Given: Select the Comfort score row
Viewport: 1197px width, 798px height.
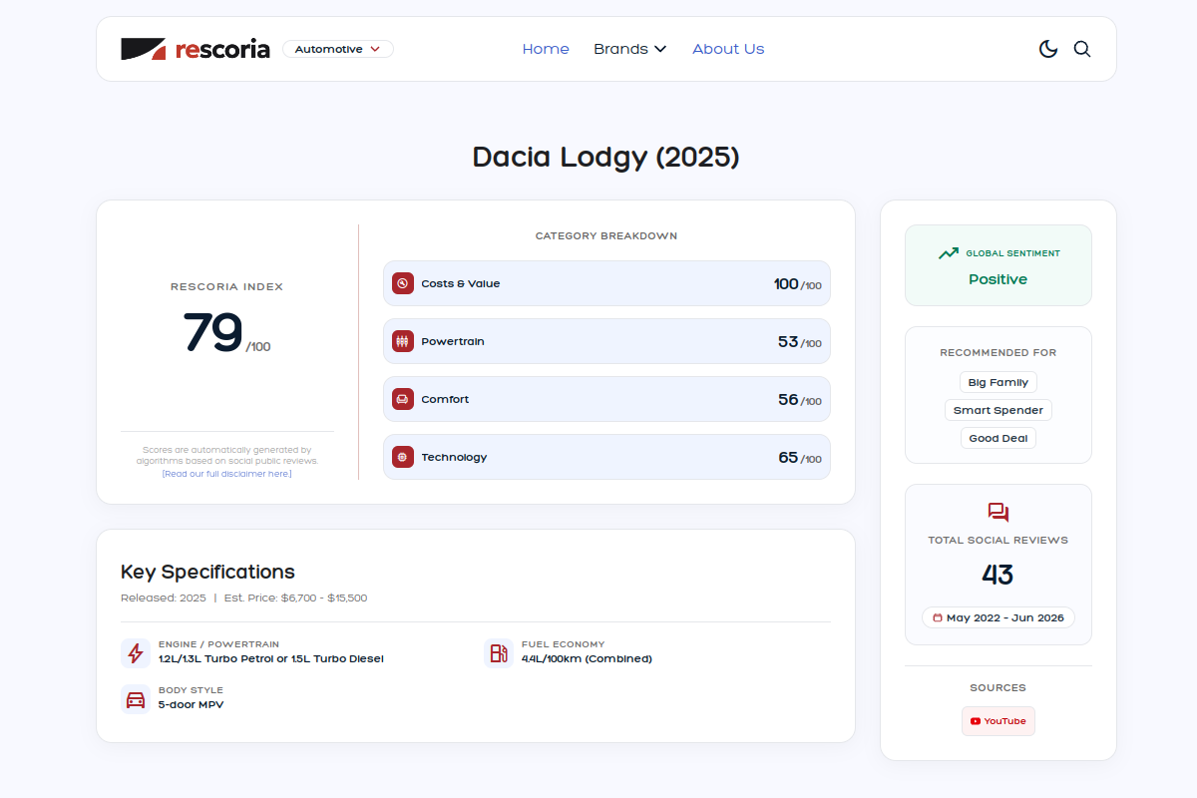Looking at the screenshot, I should (x=606, y=399).
